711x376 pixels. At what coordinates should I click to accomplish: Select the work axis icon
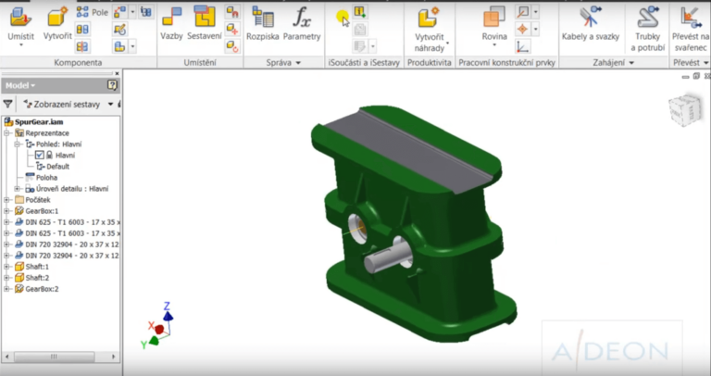[x=523, y=12]
